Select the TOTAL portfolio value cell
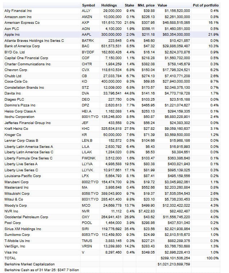Screen dimensions: 229x273 (175, 258)
